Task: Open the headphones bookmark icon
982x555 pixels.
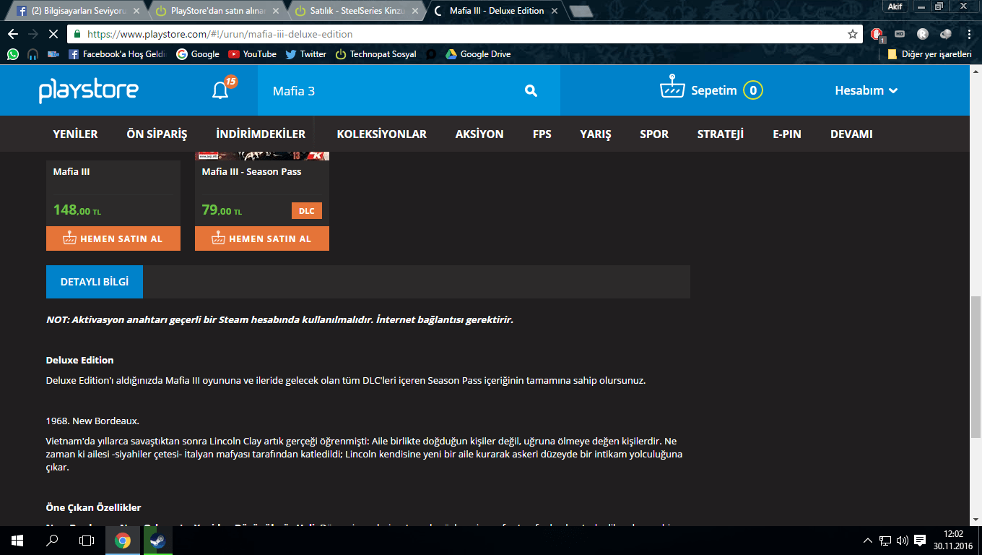Action: pos(33,54)
